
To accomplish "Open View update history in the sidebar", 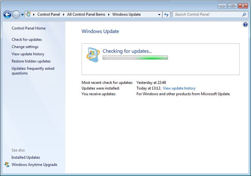I will (x=28, y=54).
